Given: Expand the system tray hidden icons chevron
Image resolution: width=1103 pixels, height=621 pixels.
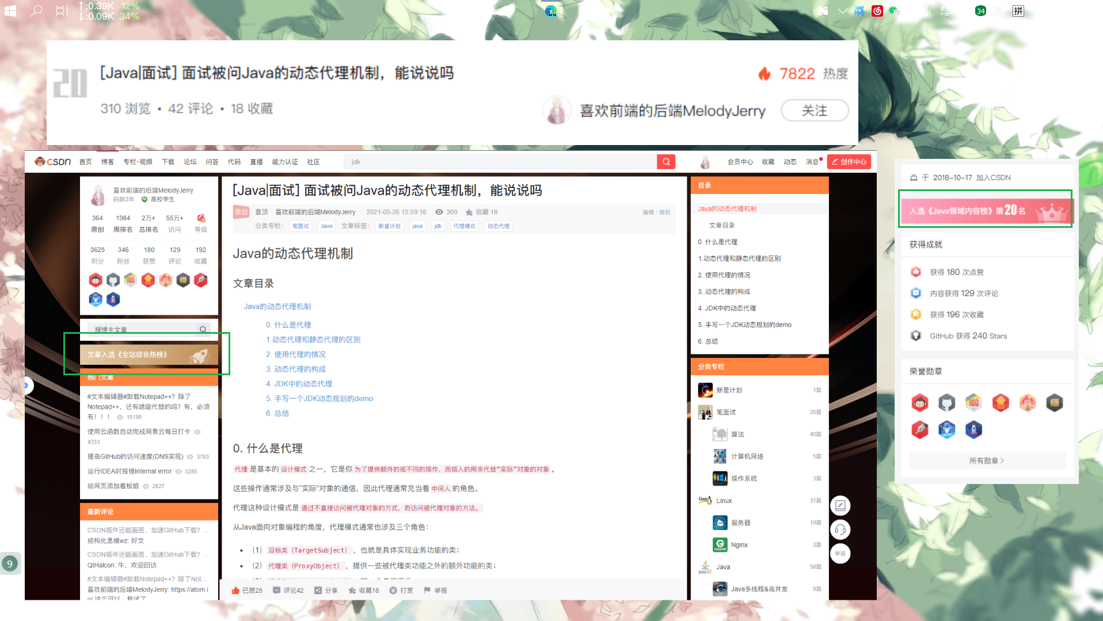Looking at the screenshot, I should coord(842,11).
